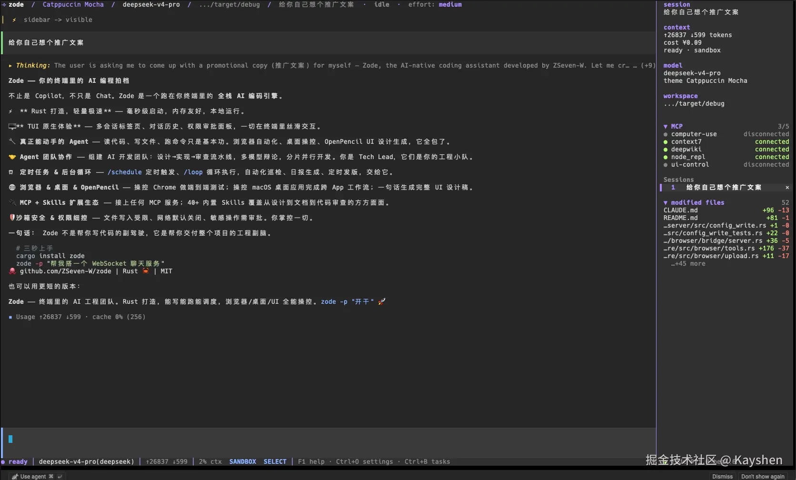
Task: Collapse the MCP section in sidebar
Action: tap(666, 127)
